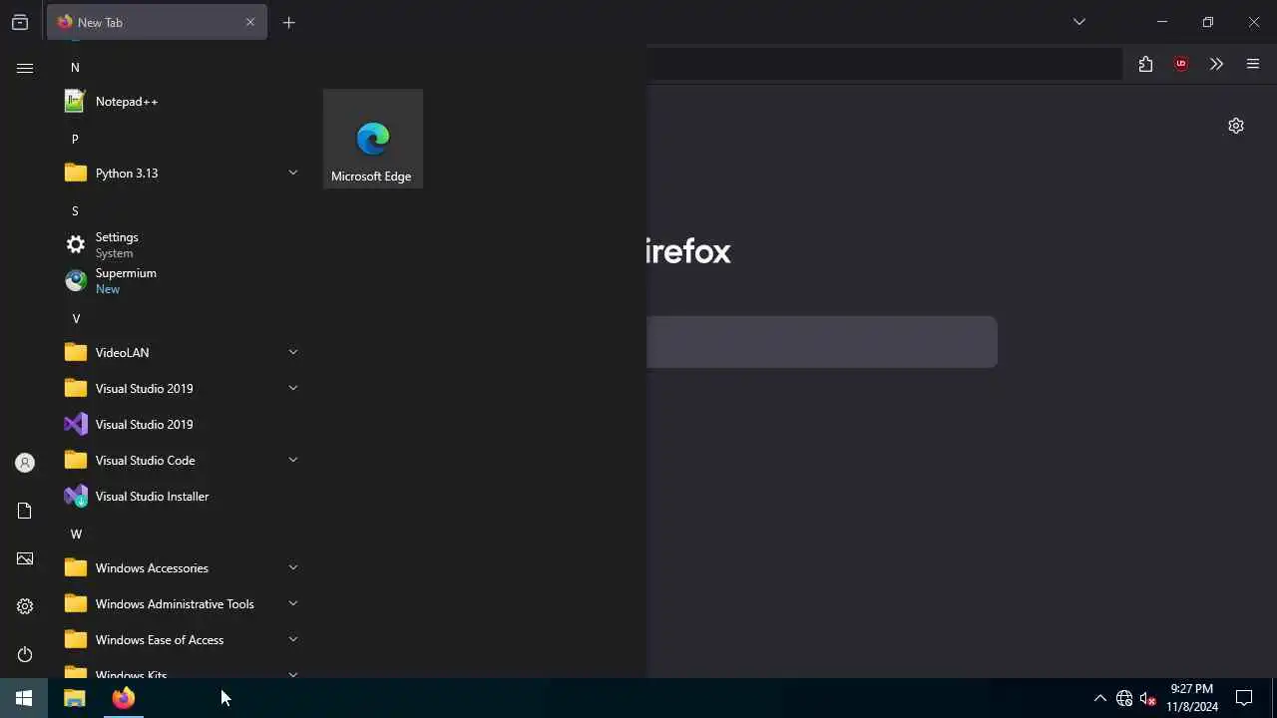Open a new tab with plus button
This screenshot has height=718, width=1277.
(289, 22)
